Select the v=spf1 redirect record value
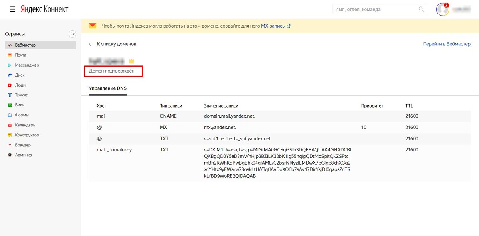The width and height of the screenshot is (479, 236). coord(238,139)
